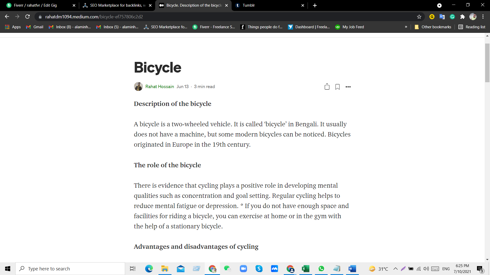Screen dimensions: 490x275
Task: Open Microsoft Word from the taskbar
Action: tap(352, 269)
